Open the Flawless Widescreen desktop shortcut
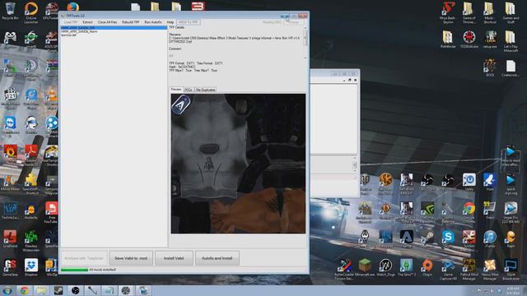 [31, 241]
